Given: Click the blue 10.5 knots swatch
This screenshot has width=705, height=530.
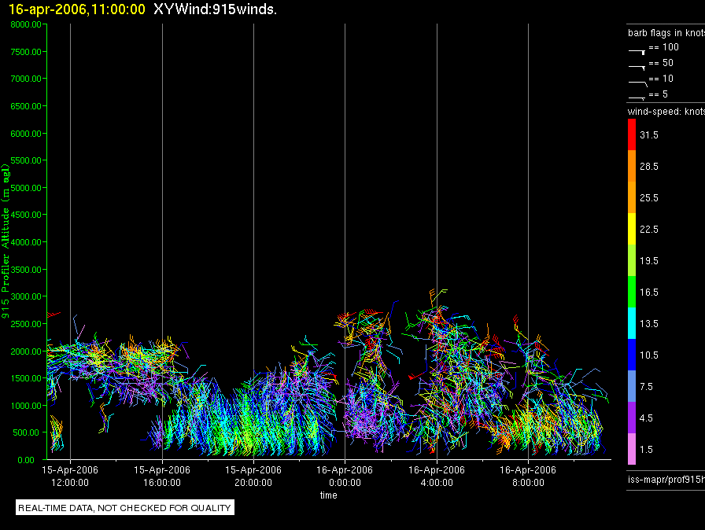Looking at the screenshot, I should click(x=632, y=355).
